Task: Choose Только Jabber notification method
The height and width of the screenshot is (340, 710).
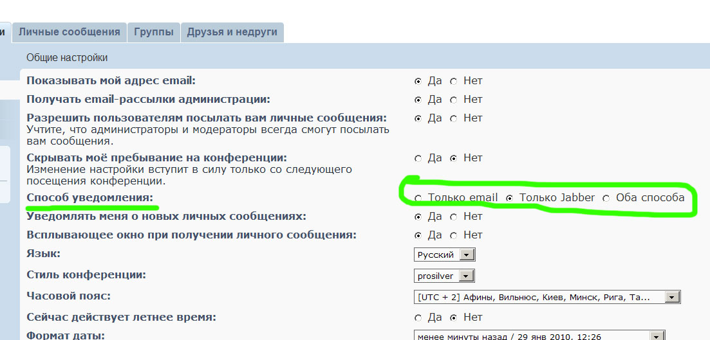Action: tap(510, 199)
